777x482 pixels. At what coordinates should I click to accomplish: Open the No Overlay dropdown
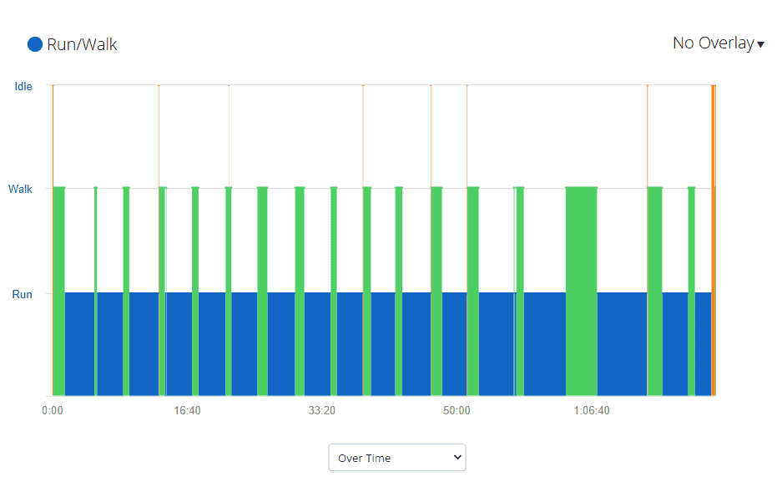[718, 43]
